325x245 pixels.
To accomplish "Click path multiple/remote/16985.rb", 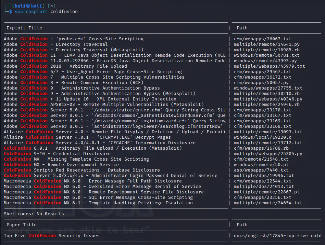I will coord(266,50).
